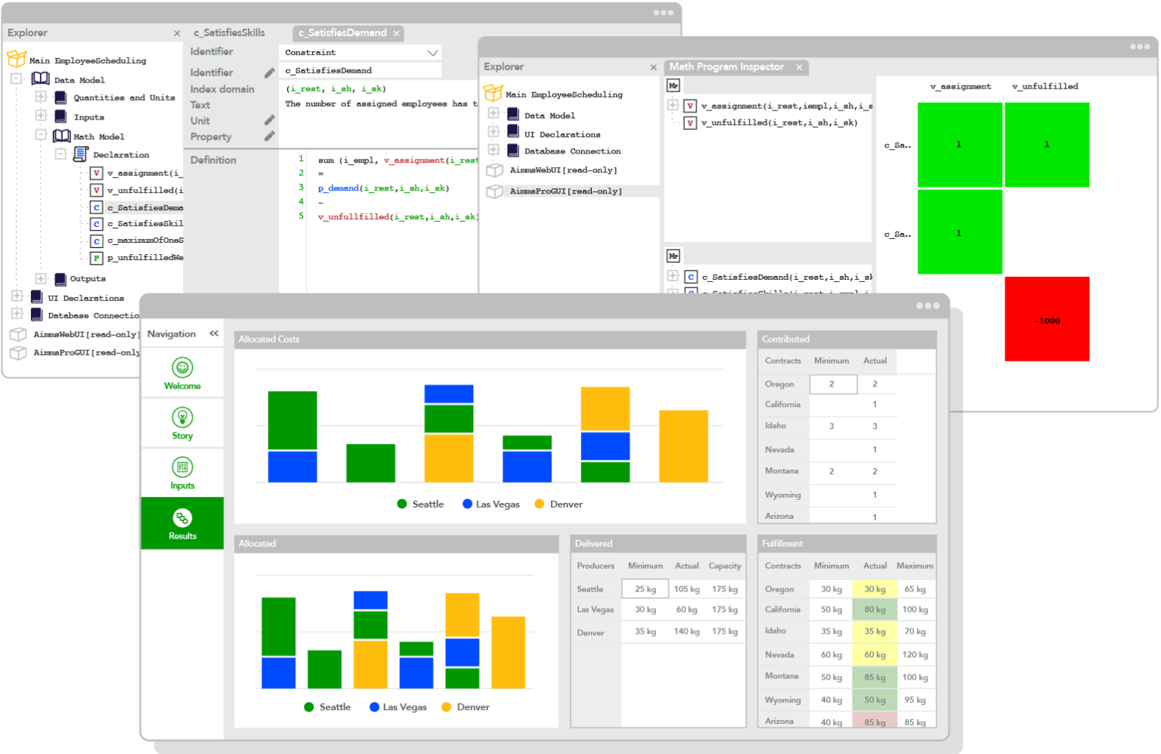The height and width of the screenshot is (754, 1161).
Task: Collapse the Navigation panel with double chevron
Action: [x=213, y=333]
